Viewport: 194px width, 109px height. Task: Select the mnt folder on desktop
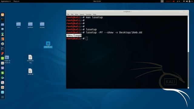[x=18, y=25]
